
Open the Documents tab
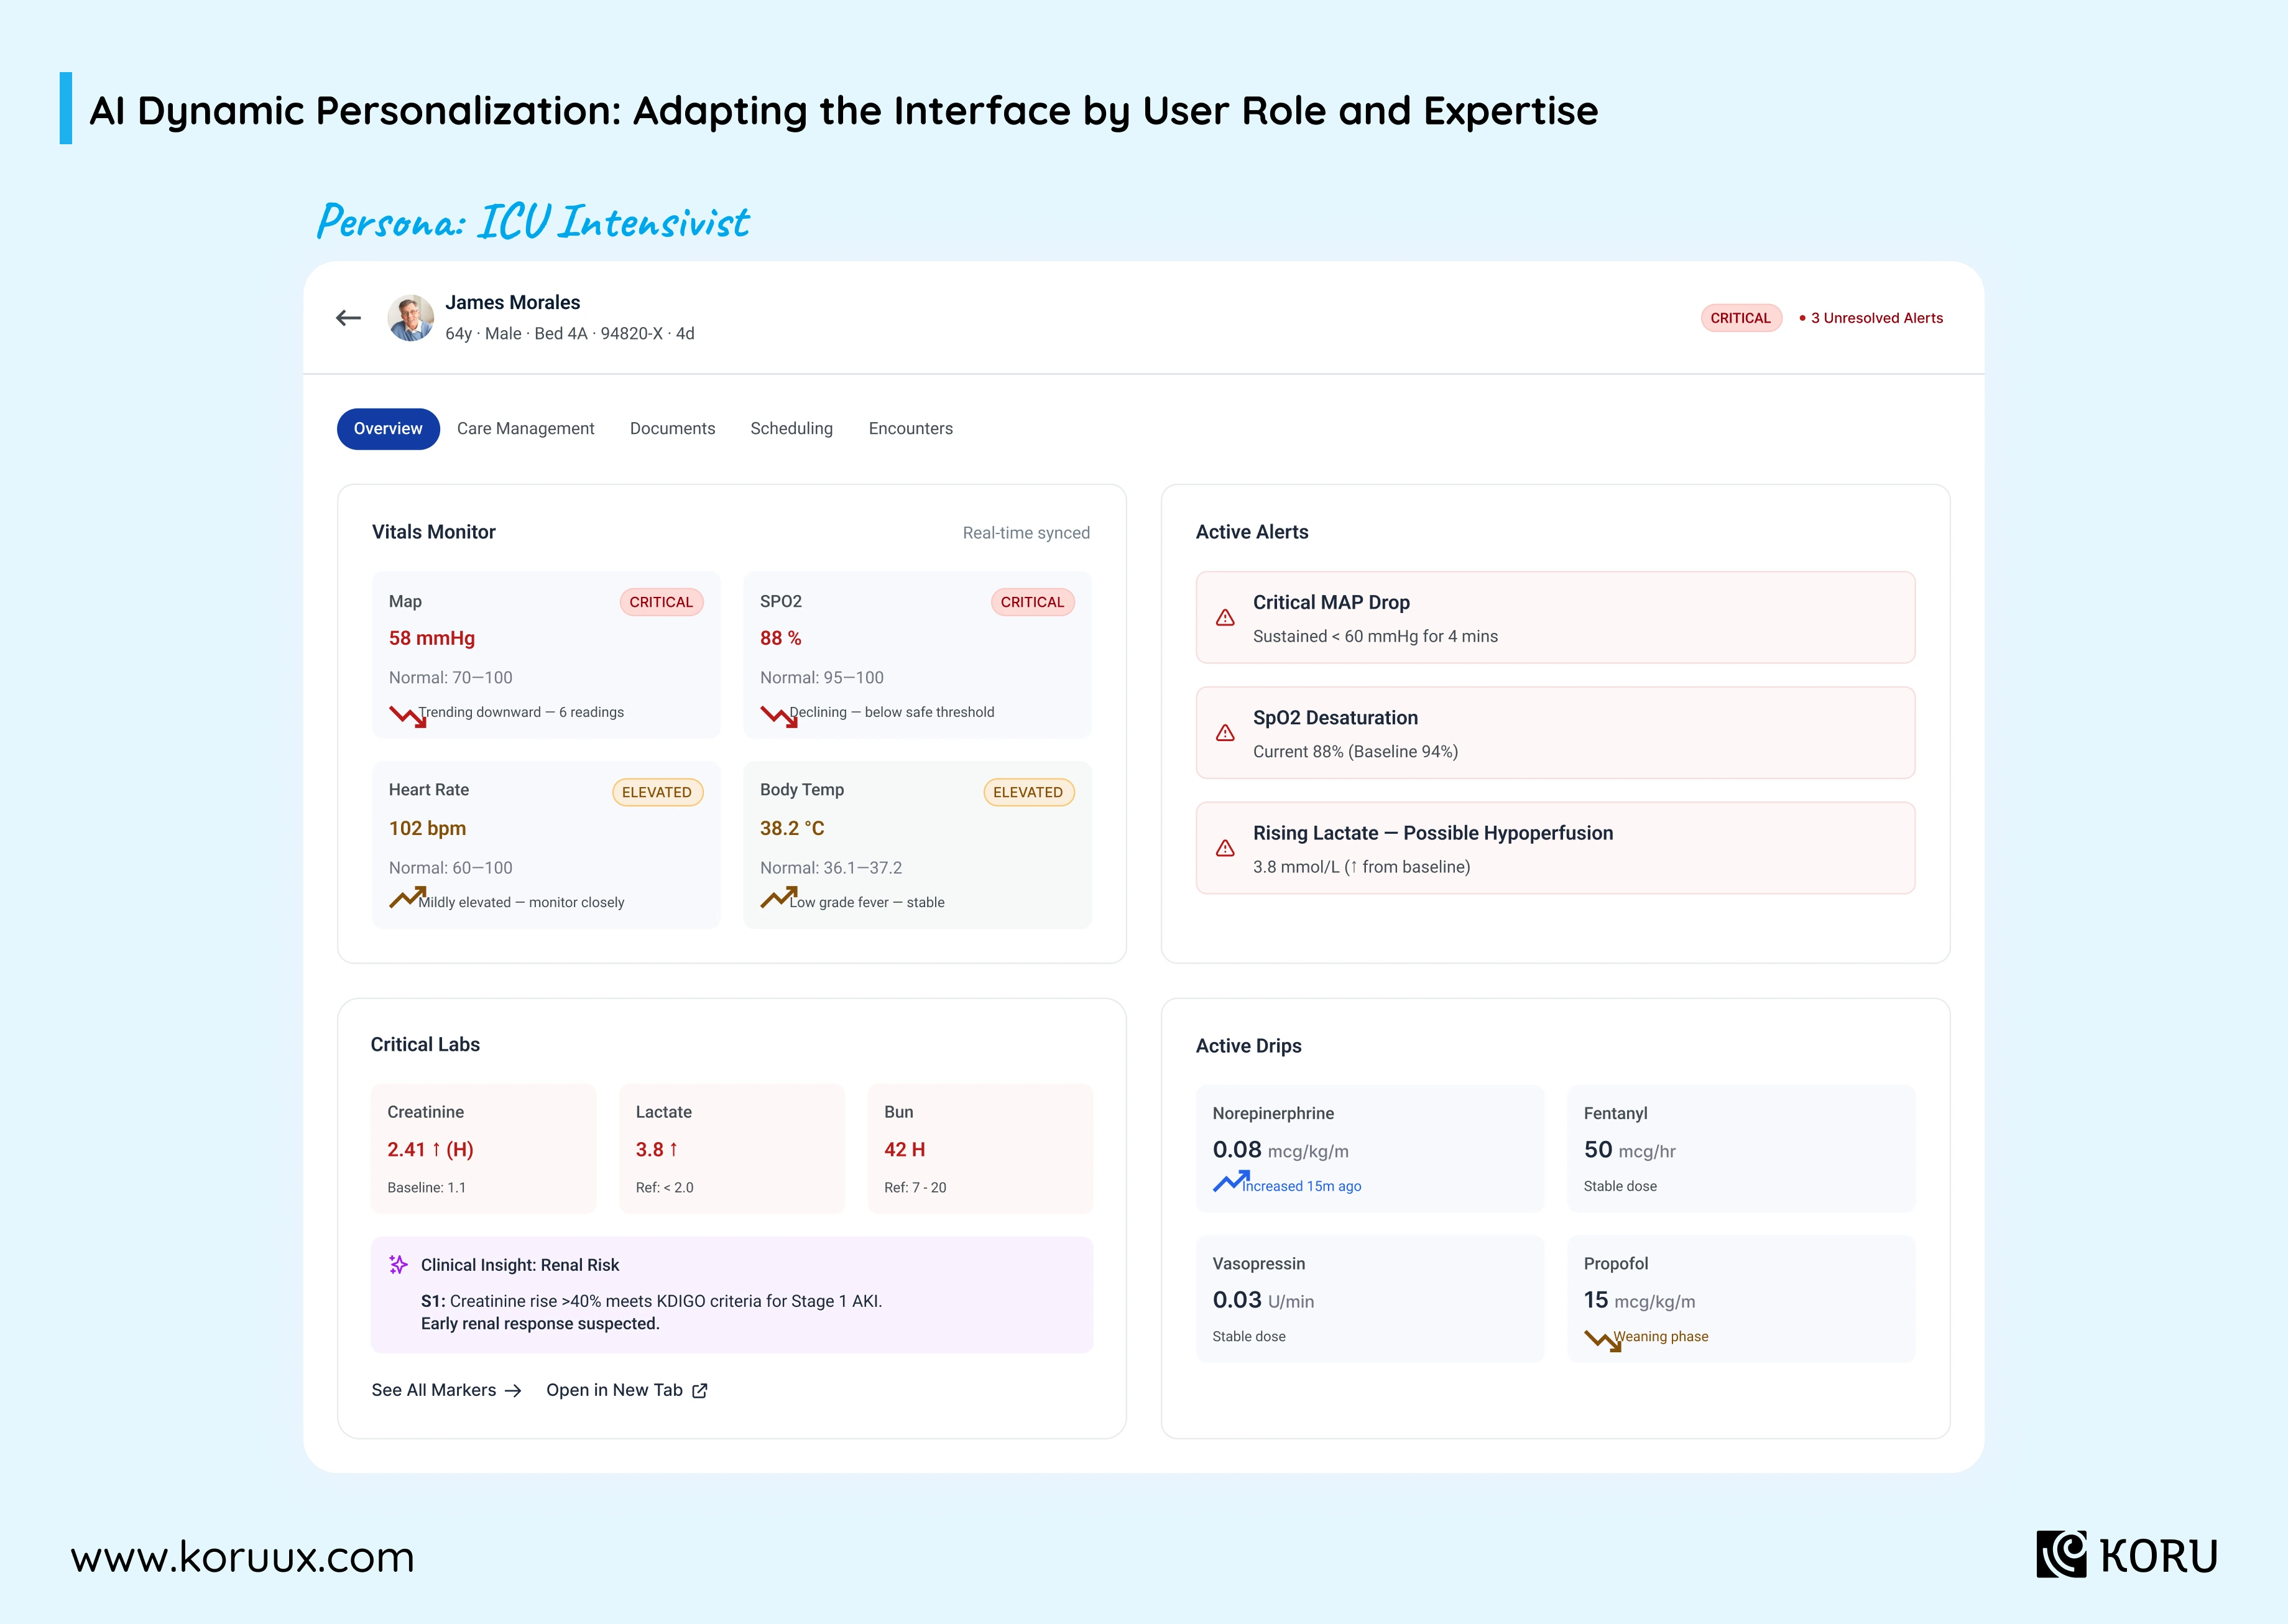(x=672, y=429)
